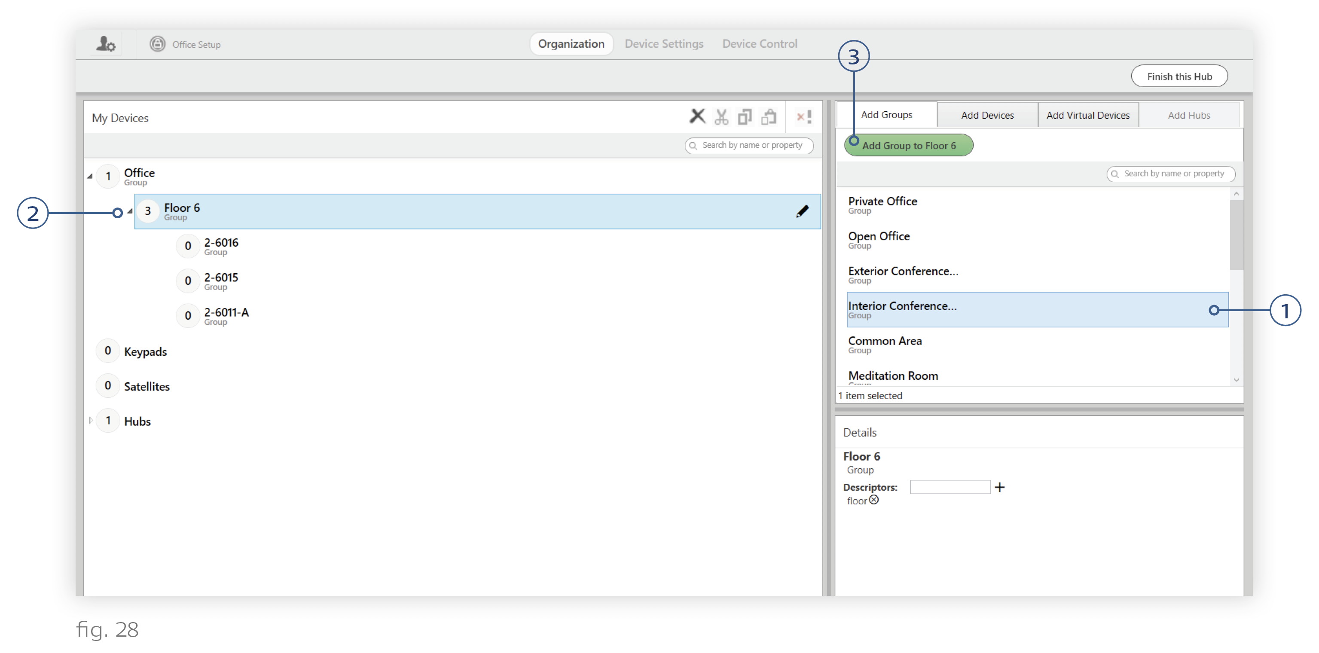
Task: Click the scissors cut icon
Action: pyautogui.click(x=721, y=117)
